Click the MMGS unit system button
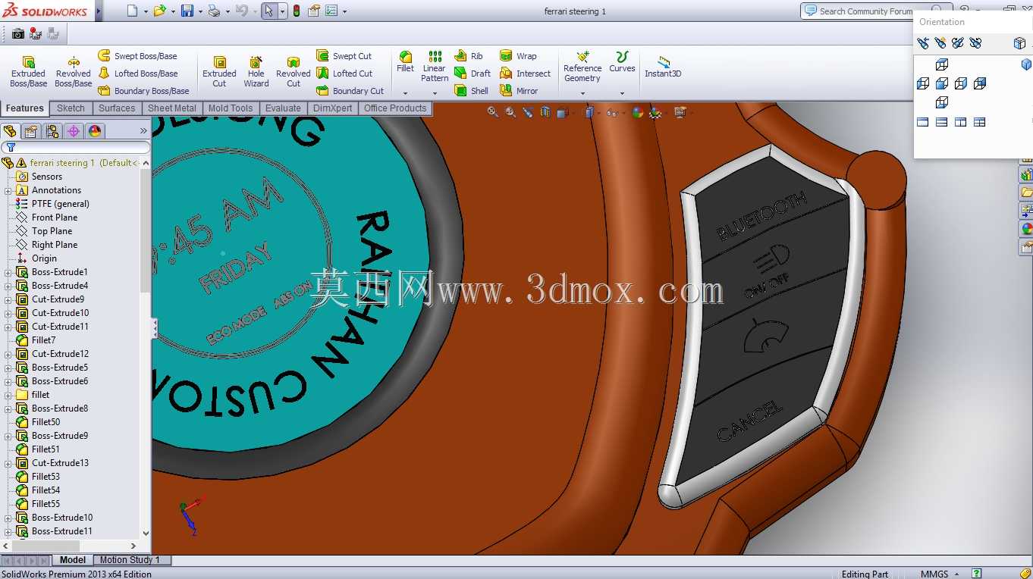Viewport: 1033px width, 579px height. [940, 574]
